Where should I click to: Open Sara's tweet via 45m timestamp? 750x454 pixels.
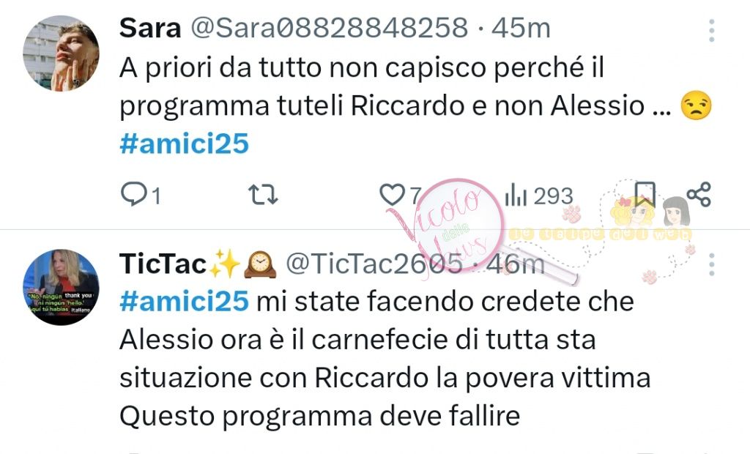pos(521,28)
